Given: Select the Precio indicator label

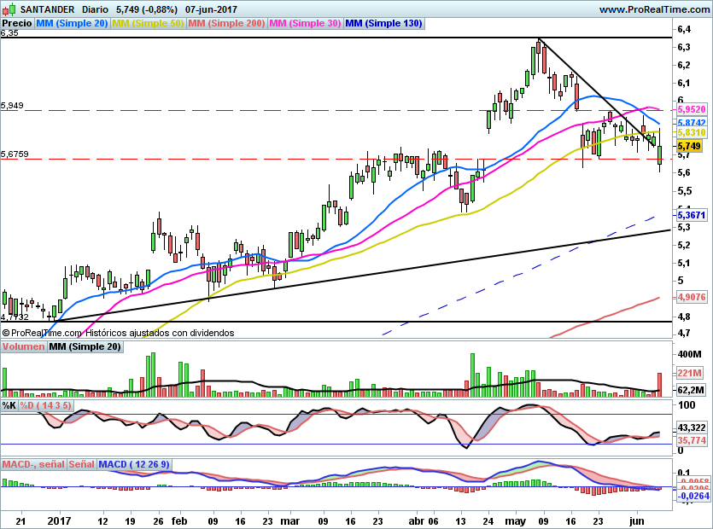Looking at the screenshot, I should tap(18, 23).
